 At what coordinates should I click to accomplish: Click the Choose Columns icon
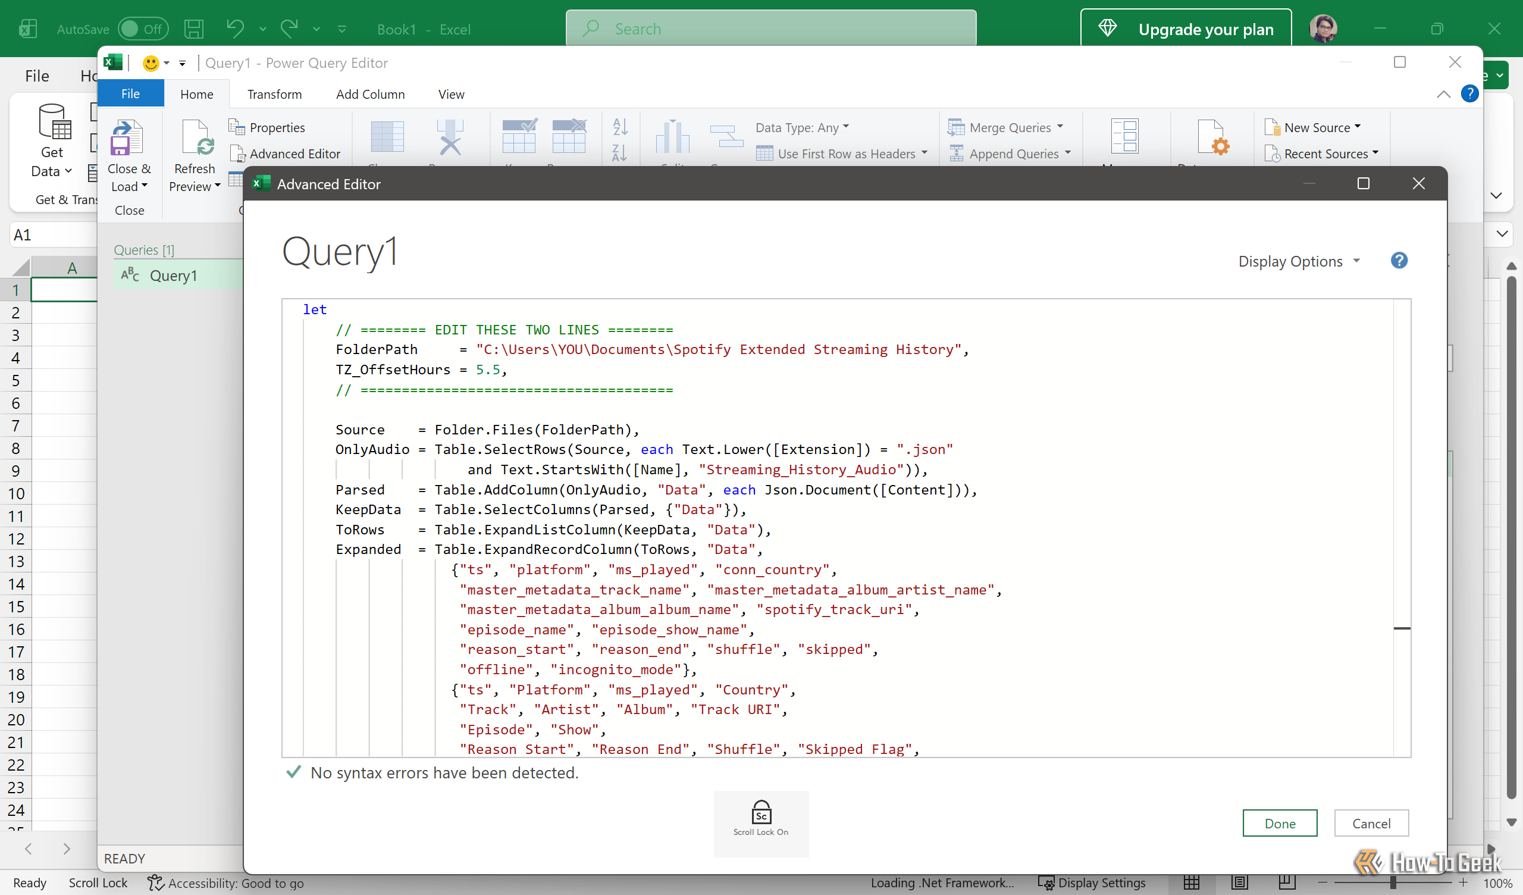(x=387, y=137)
